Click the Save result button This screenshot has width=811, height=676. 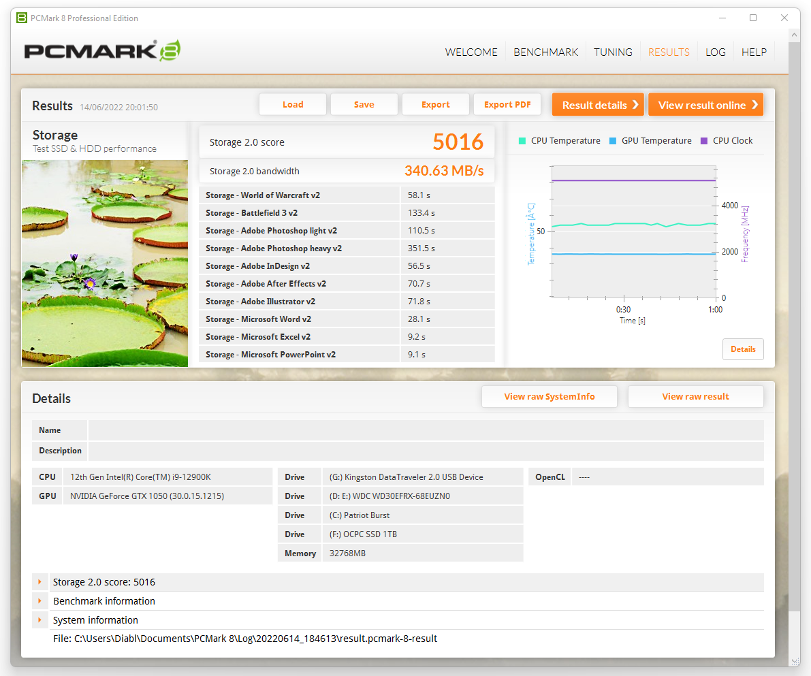coord(364,104)
